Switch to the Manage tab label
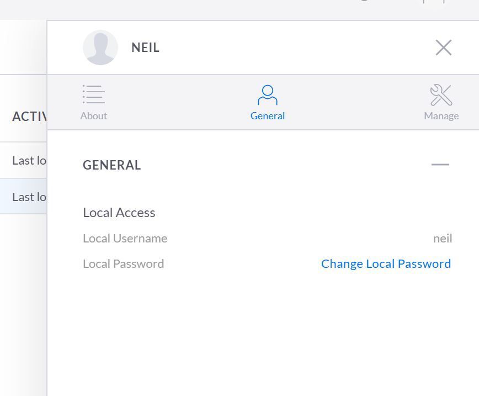479x396 pixels. click(441, 116)
